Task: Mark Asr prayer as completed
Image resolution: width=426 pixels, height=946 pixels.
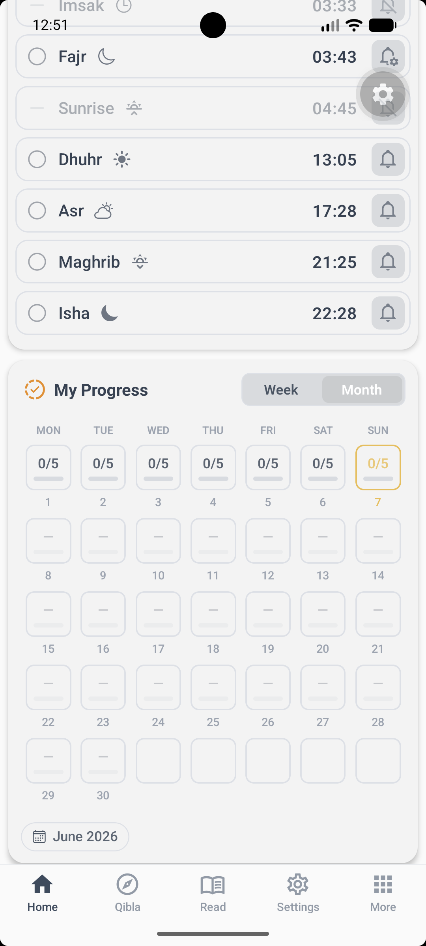Action: (37, 210)
